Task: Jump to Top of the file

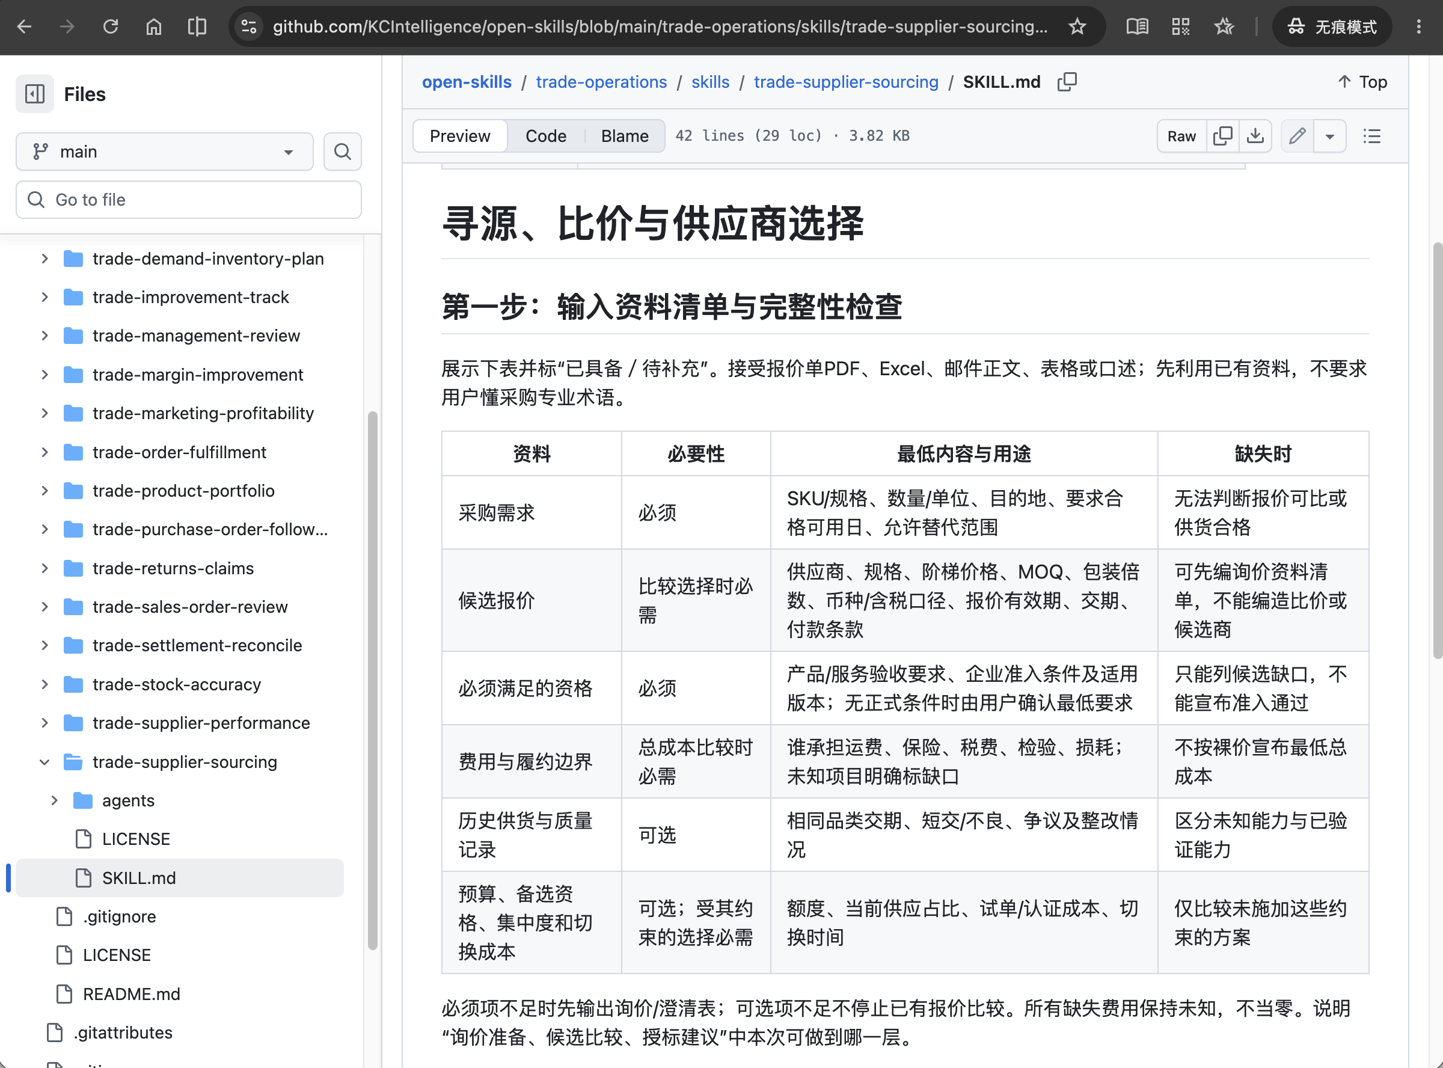Action: (x=1362, y=82)
